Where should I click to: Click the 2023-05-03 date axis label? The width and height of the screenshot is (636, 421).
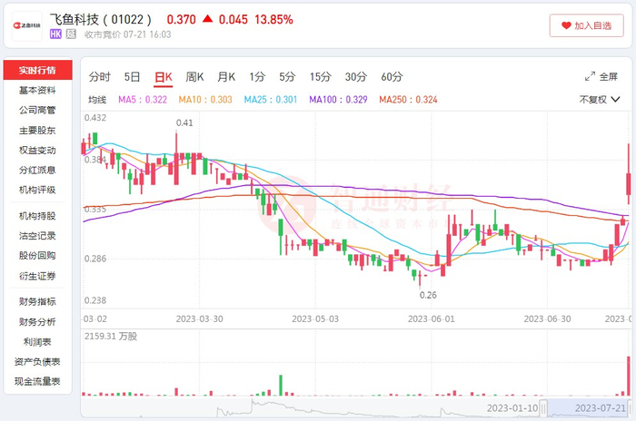315,319
